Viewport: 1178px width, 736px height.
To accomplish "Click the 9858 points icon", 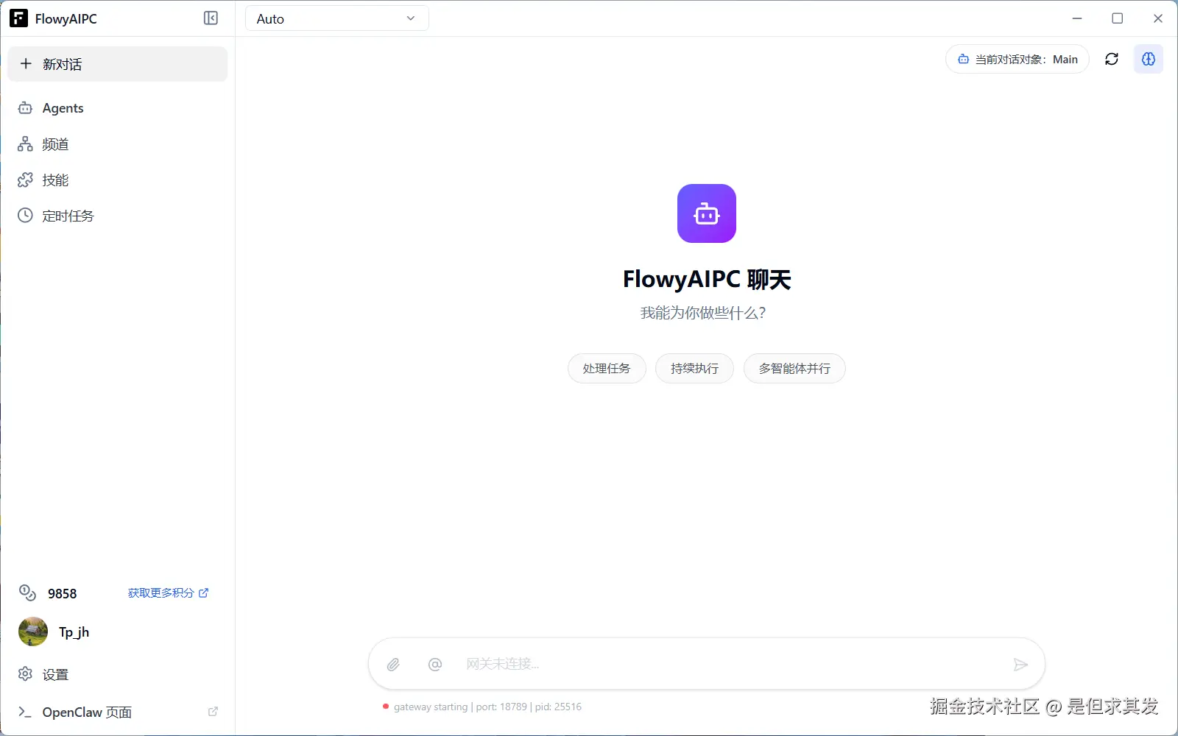I will pyautogui.click(x=27, y=592).
